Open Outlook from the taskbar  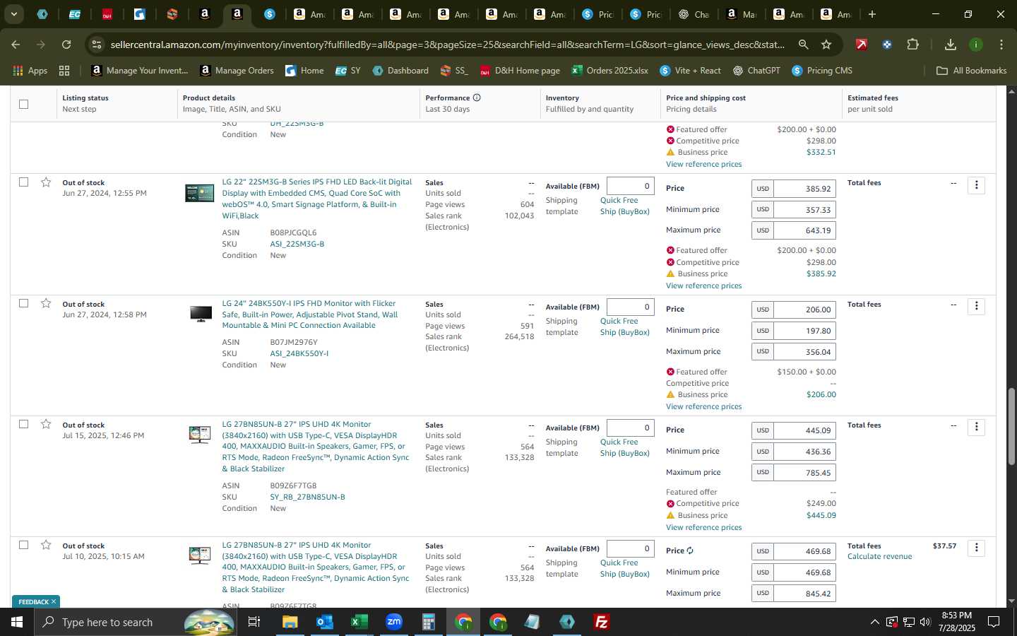coord(324,622)
